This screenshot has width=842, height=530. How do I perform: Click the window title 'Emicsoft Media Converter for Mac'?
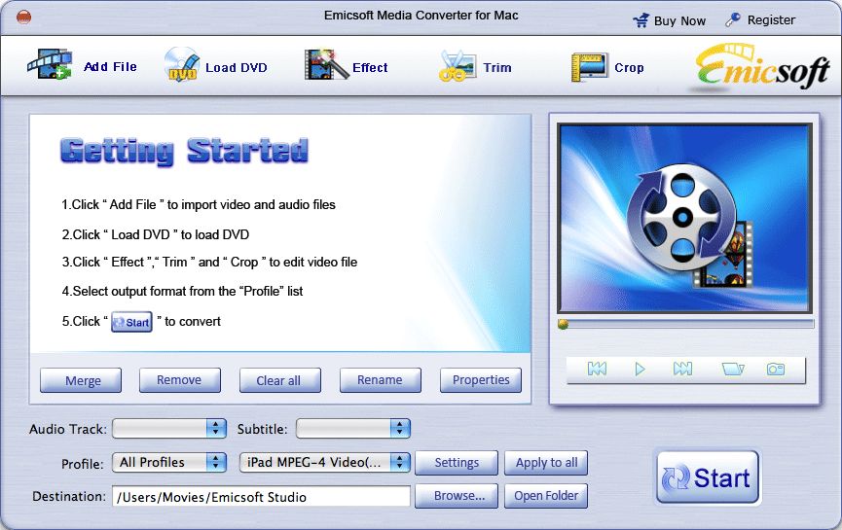coord(421,15)
